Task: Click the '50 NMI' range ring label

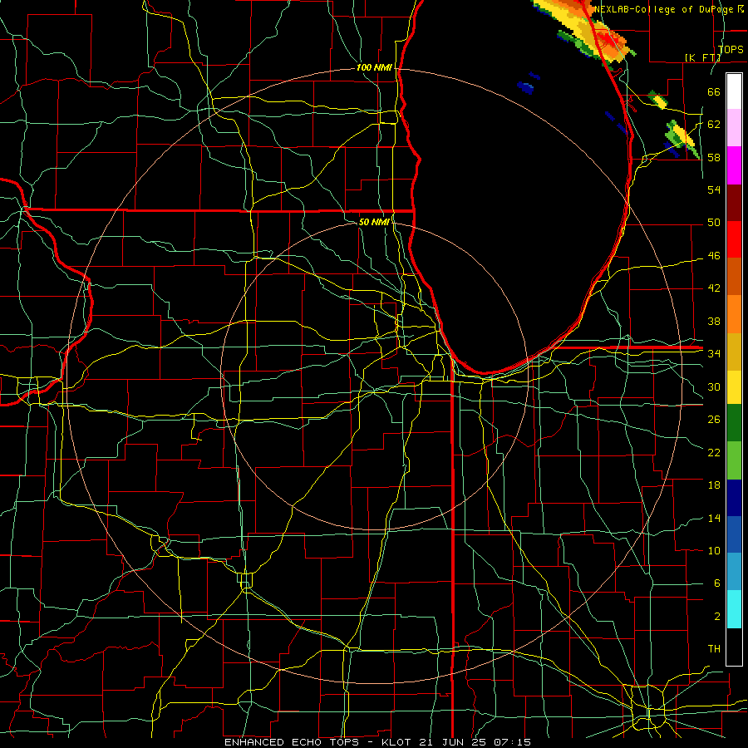Action: point(374,222)
